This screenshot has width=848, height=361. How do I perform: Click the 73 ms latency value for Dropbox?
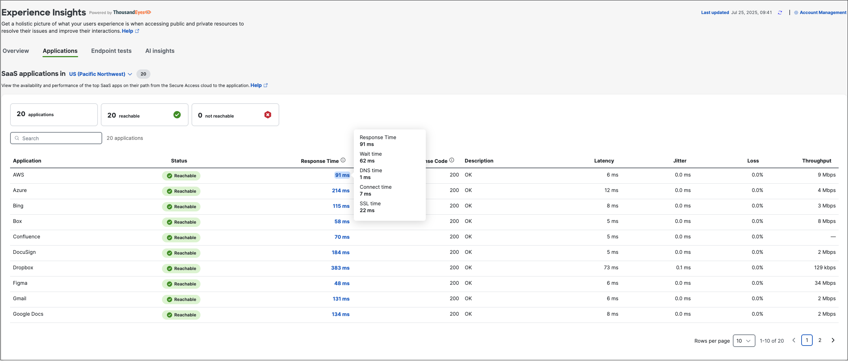click(x=611, y=268)
